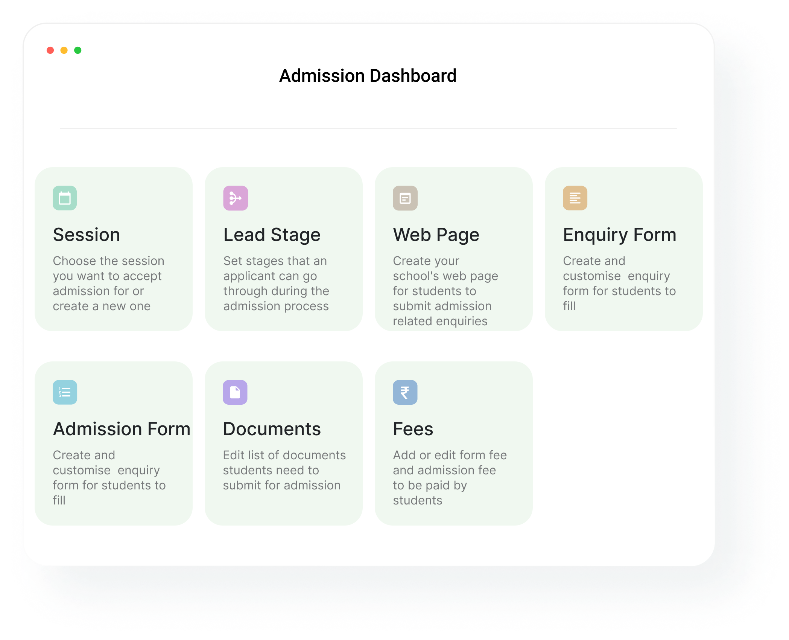The width and height of the screenshot is (789, 640).
Task: Click the Fees card description text
Action: tap(449, 477)
